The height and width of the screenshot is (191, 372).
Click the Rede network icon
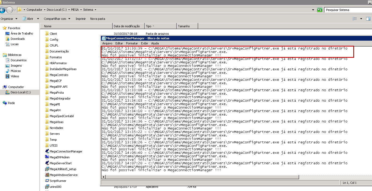tap(5, 103)
